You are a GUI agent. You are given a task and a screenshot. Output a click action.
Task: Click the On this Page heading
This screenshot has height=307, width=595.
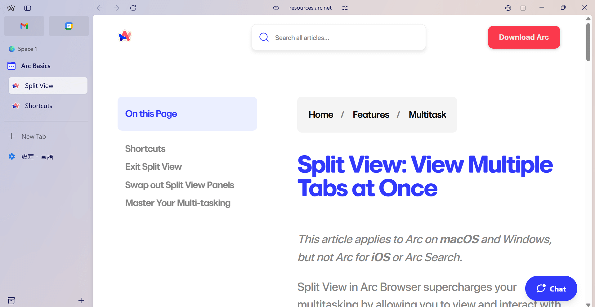(151, 114)
